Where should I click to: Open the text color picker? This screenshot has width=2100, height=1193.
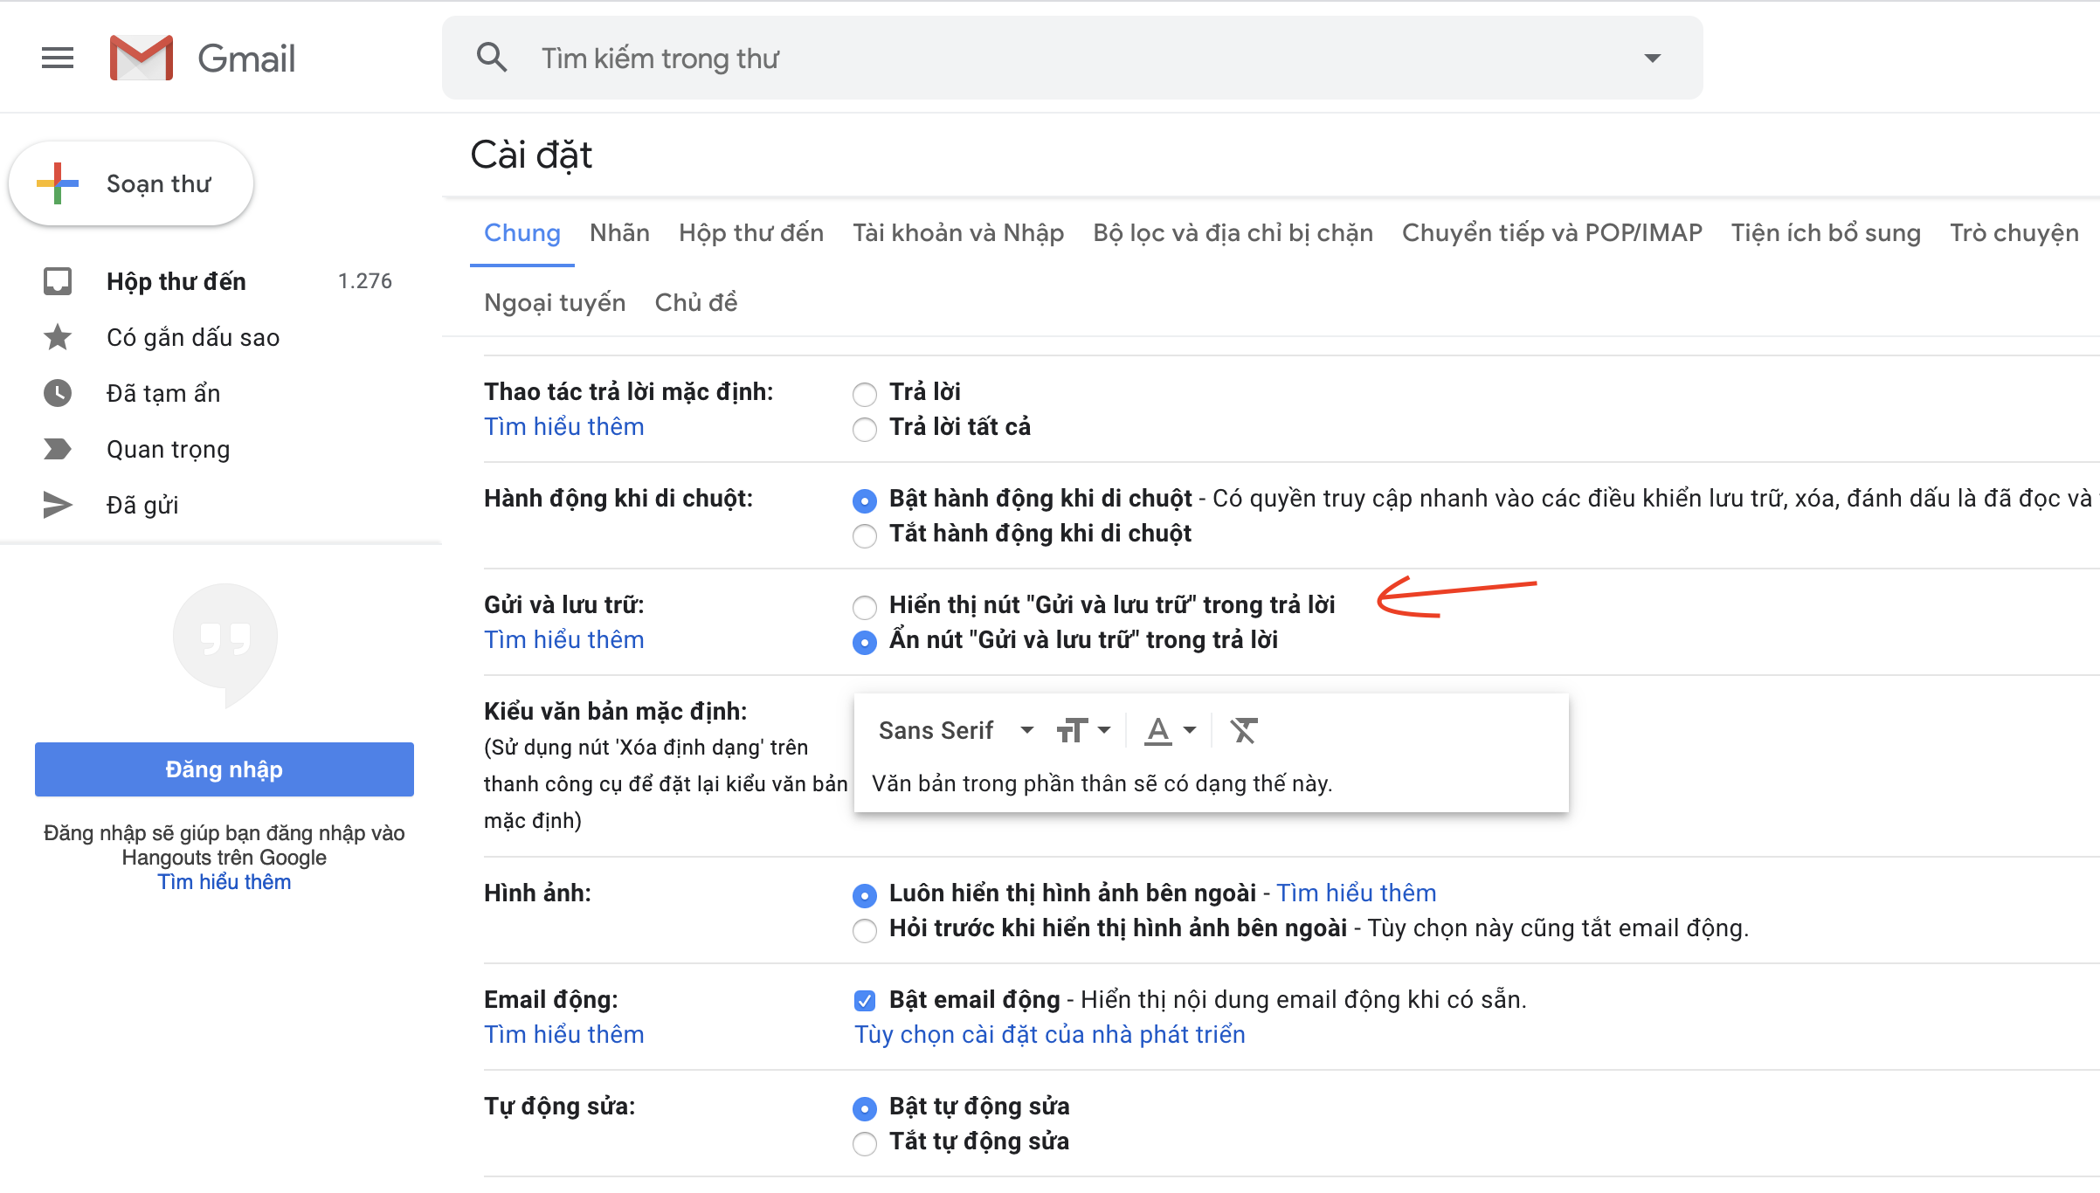[x=1170, y=730]
